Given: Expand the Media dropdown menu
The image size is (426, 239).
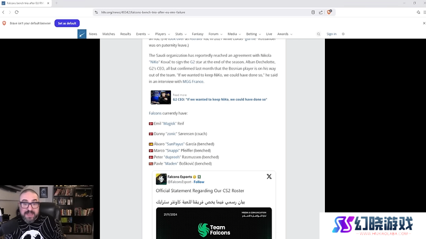Looking at the screenshot, I should tap(234, 34).
